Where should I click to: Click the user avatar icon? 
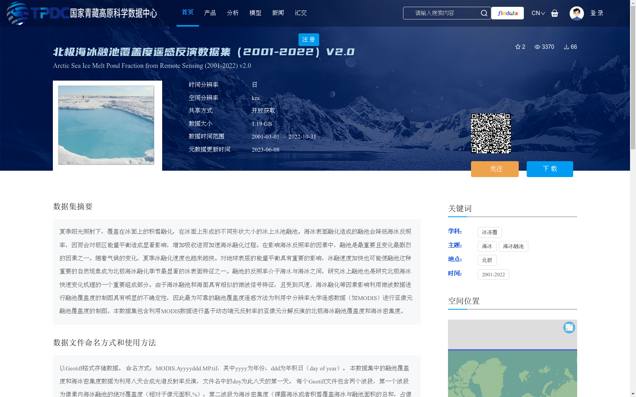click(576, 13)
